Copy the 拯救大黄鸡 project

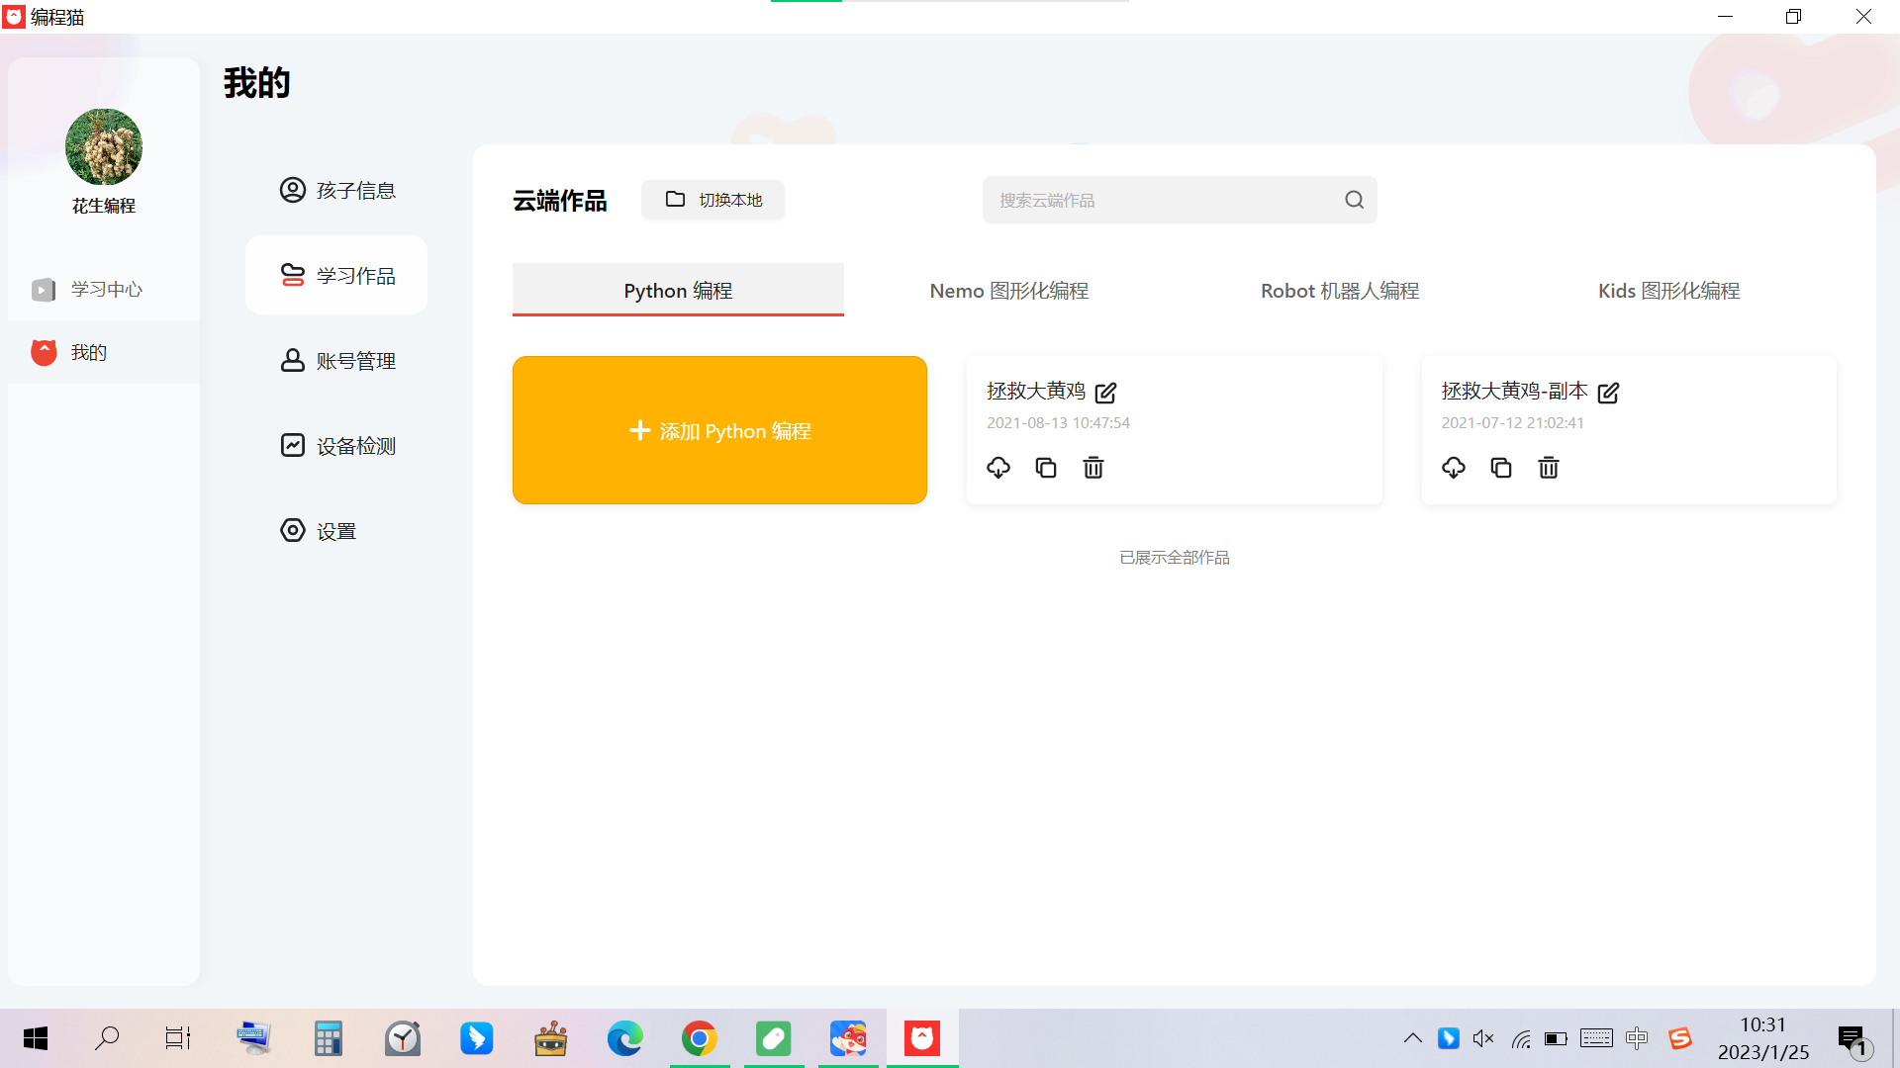tap(1046, 468)
